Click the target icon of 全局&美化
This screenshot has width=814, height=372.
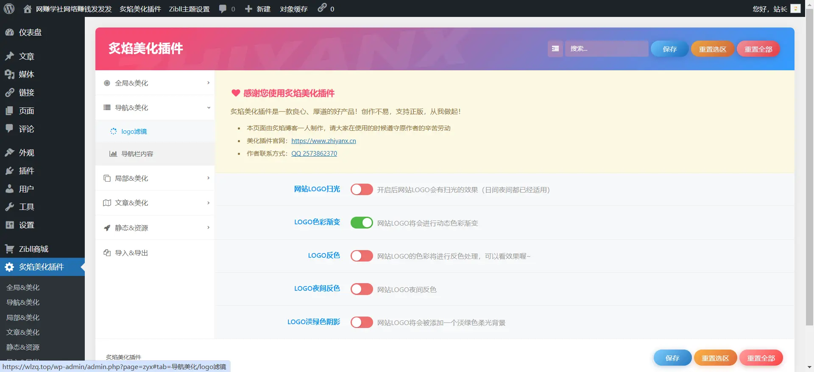point(107,83)
